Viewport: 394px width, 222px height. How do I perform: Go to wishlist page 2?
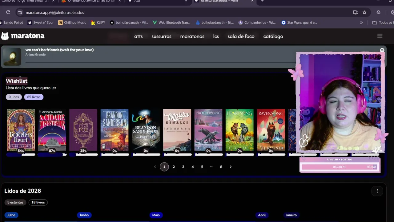point(174,167)
